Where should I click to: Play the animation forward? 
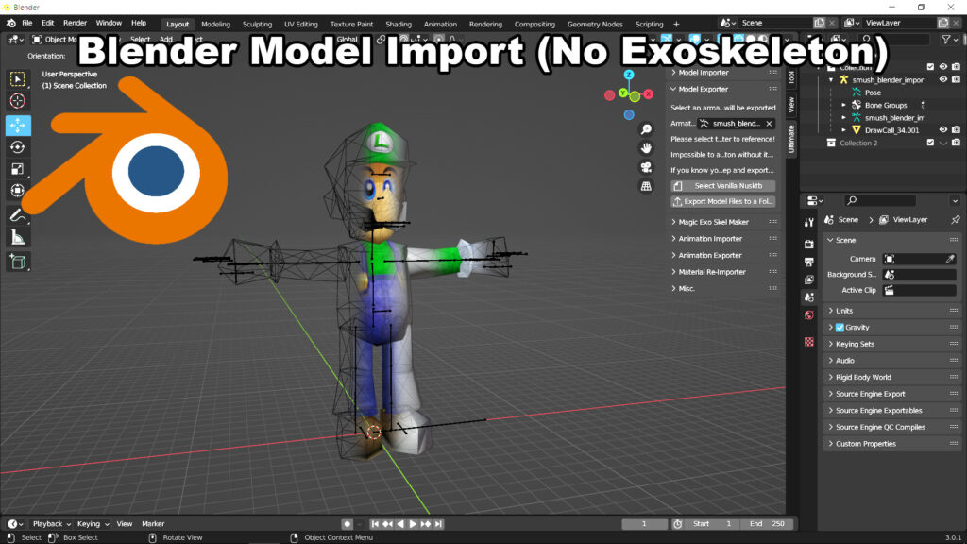tap(413, 523)
